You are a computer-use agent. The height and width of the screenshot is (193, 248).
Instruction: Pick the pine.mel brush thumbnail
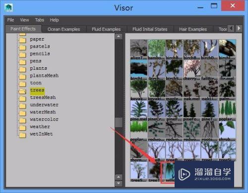(139, 109)
